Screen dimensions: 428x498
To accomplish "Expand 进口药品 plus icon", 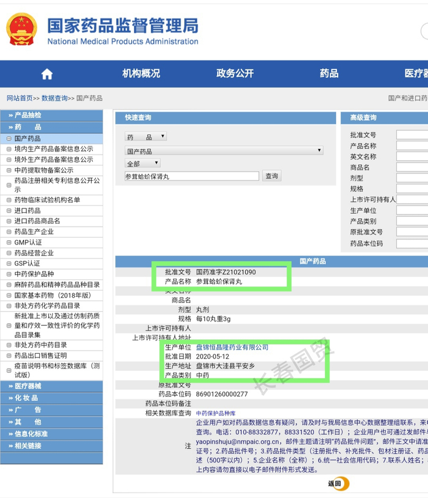I will [9, 211].
